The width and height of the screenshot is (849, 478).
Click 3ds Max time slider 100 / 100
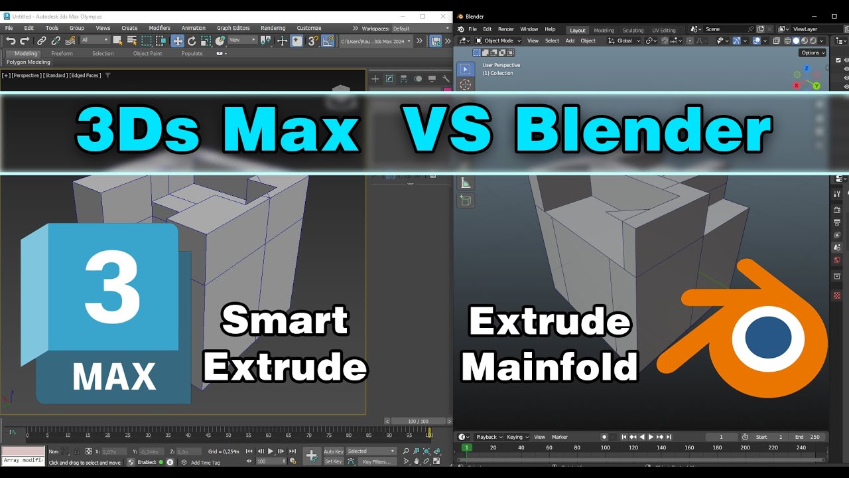coord(418,421)
